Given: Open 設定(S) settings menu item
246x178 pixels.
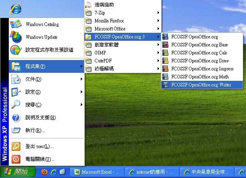Looking at the screenshot, I should (x=46, y=92).
